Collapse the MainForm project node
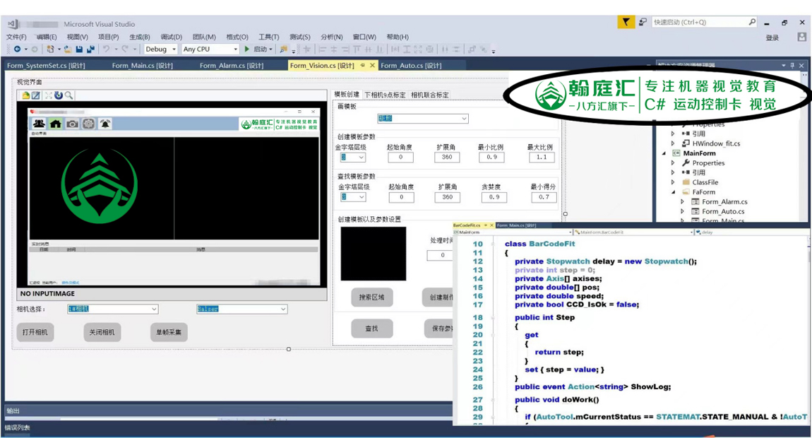Screen dimensions: 812x438 [664, 153]
